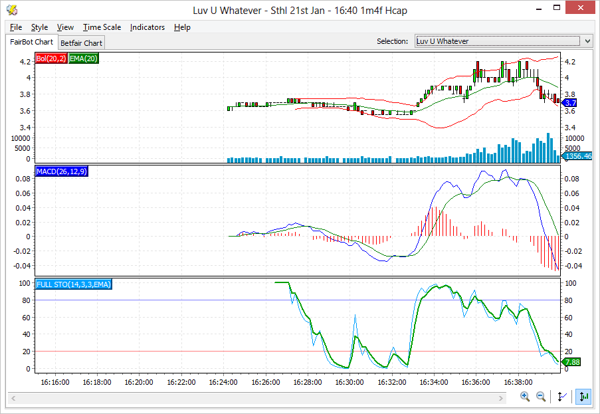Click the 16:30:00 time axis label
The width and height of the screenshot is (600, 414).
[350, 382]
